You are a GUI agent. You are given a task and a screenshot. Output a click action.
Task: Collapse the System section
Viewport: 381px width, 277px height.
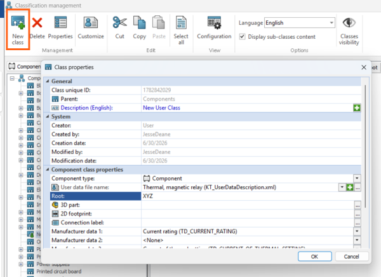(x=48, y=117)
